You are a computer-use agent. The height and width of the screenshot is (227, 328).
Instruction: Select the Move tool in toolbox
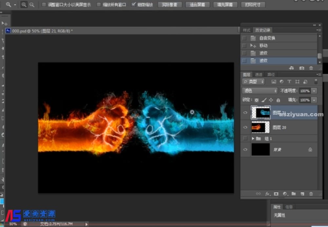point(4,23)
